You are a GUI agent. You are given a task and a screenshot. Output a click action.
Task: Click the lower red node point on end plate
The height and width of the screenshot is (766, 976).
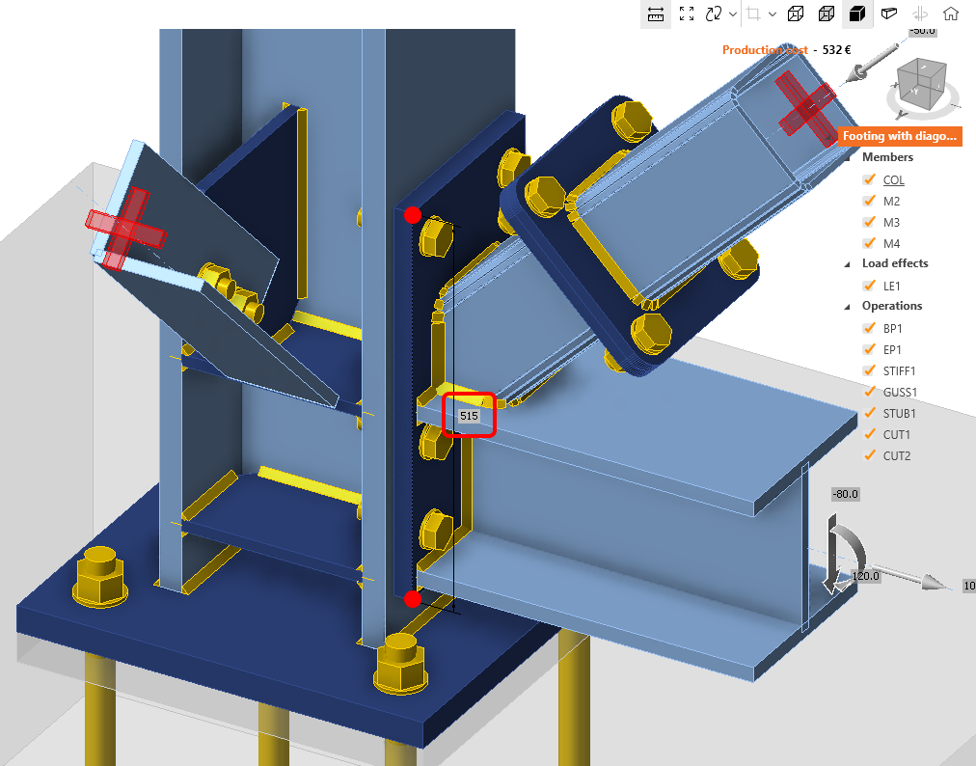tap(412, 599)
